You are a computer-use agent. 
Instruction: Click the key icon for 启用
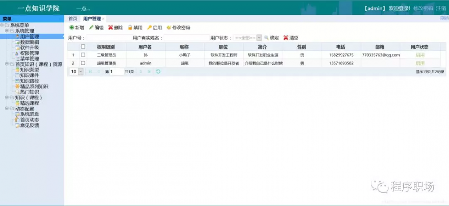tap(150, 27)
